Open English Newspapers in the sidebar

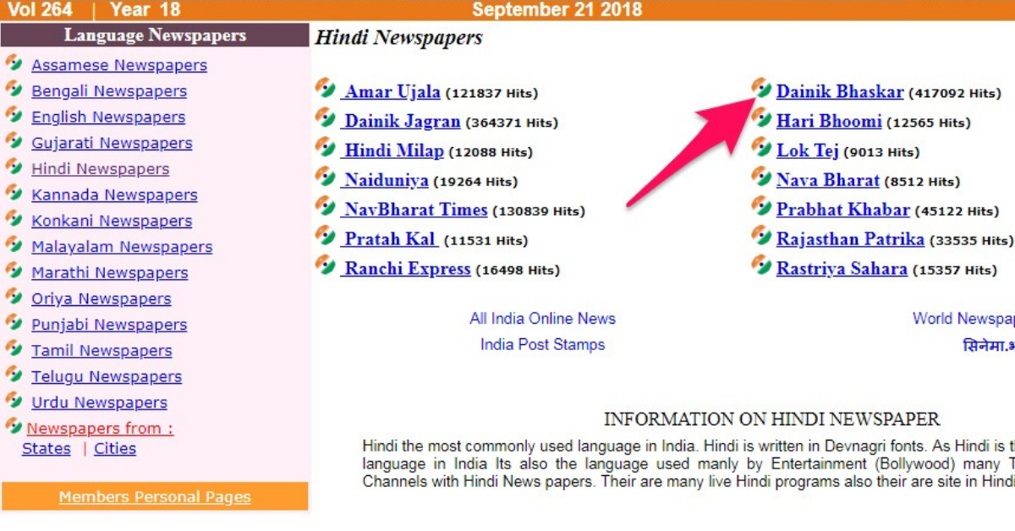pos(108,118)
